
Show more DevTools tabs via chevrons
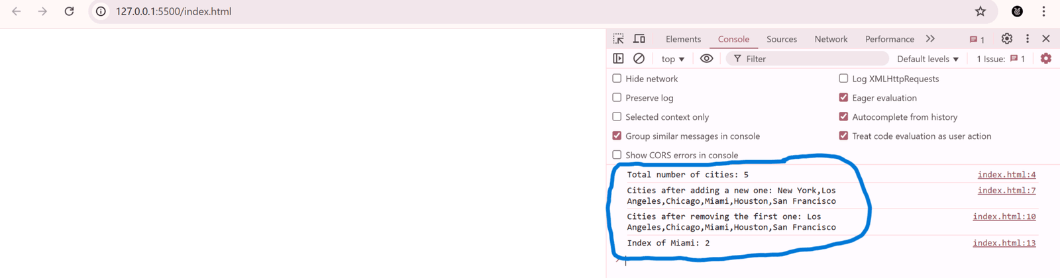click(x=930, y=39)
